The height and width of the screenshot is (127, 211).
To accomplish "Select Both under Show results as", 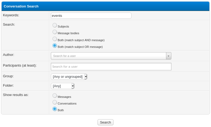I will click(x=55, y=109).
